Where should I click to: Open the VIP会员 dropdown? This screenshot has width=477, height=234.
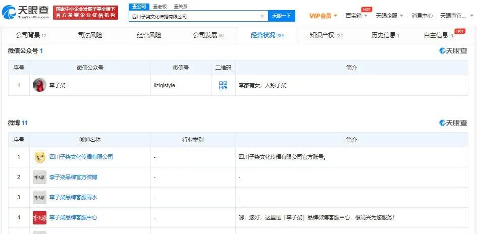tap(323, 16)
